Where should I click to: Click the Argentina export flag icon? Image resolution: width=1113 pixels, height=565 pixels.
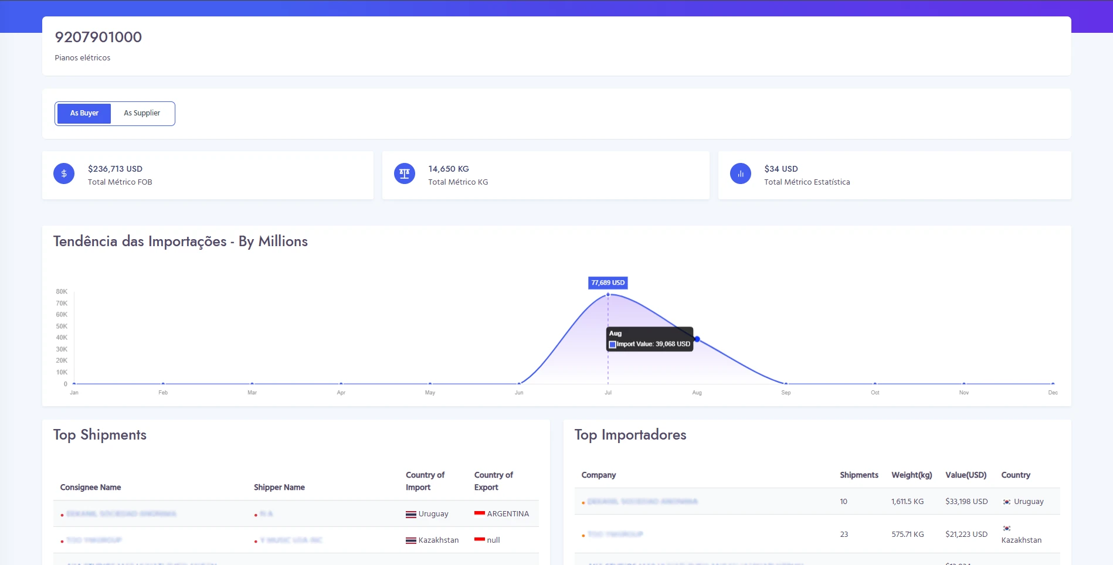click(479, 513)
